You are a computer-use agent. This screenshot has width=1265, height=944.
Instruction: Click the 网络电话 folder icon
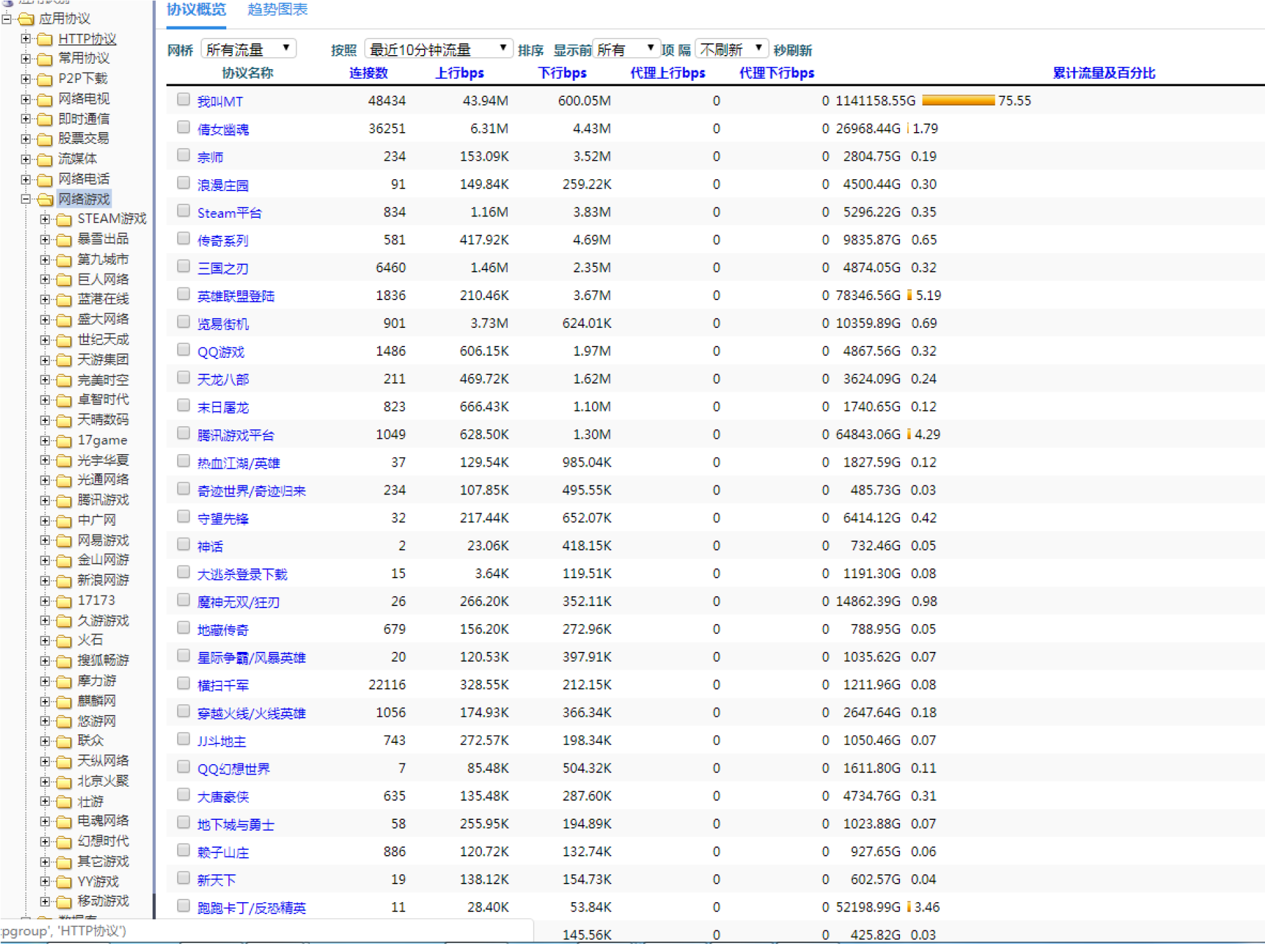(44, 180)
